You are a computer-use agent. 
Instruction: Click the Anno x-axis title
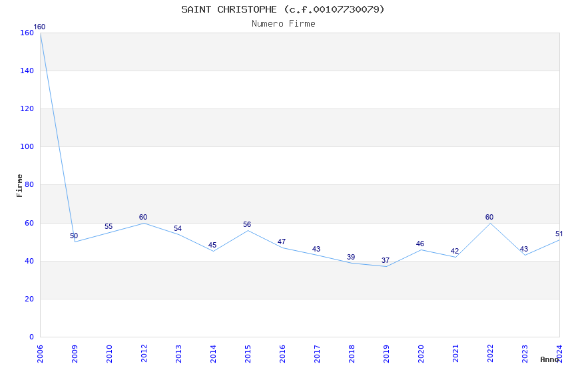549,359
